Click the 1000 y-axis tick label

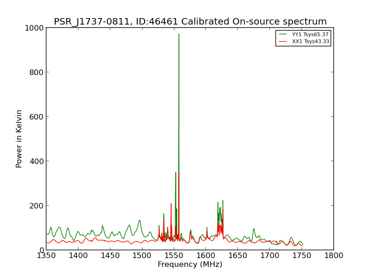pos(34,28)
